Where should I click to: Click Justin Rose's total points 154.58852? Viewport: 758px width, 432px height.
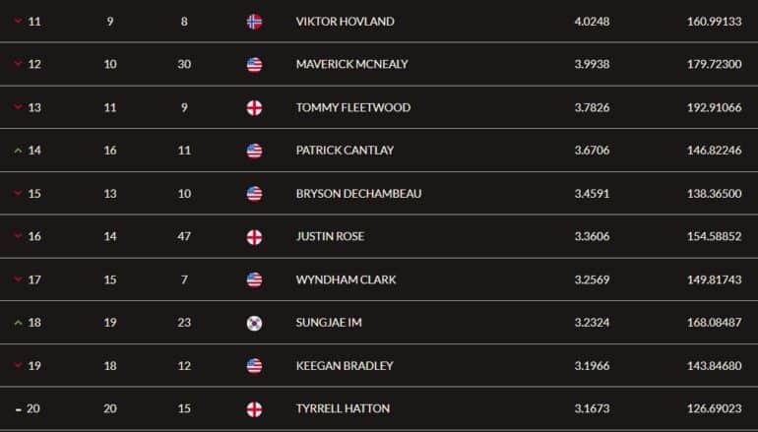coord(714,236)
